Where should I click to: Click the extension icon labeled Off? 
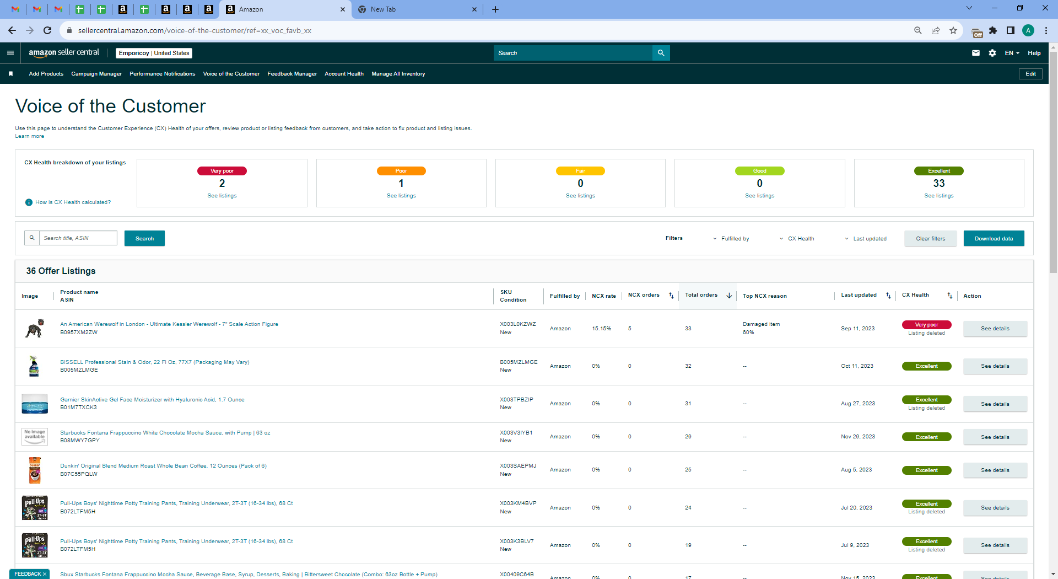[x=977, y=32]
